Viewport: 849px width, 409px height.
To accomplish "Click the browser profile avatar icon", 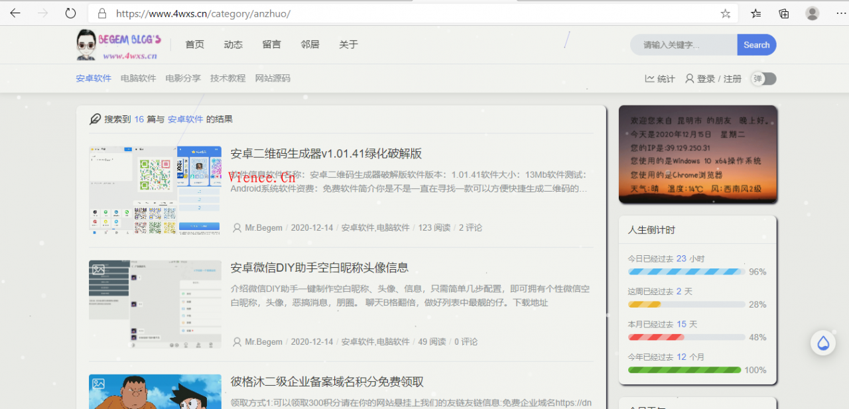I will 812,13.
